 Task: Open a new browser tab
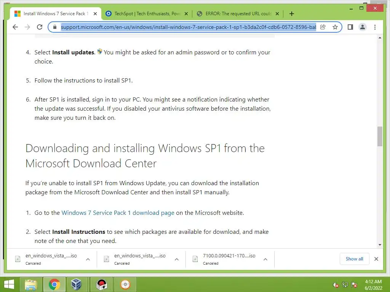[292, 14]
